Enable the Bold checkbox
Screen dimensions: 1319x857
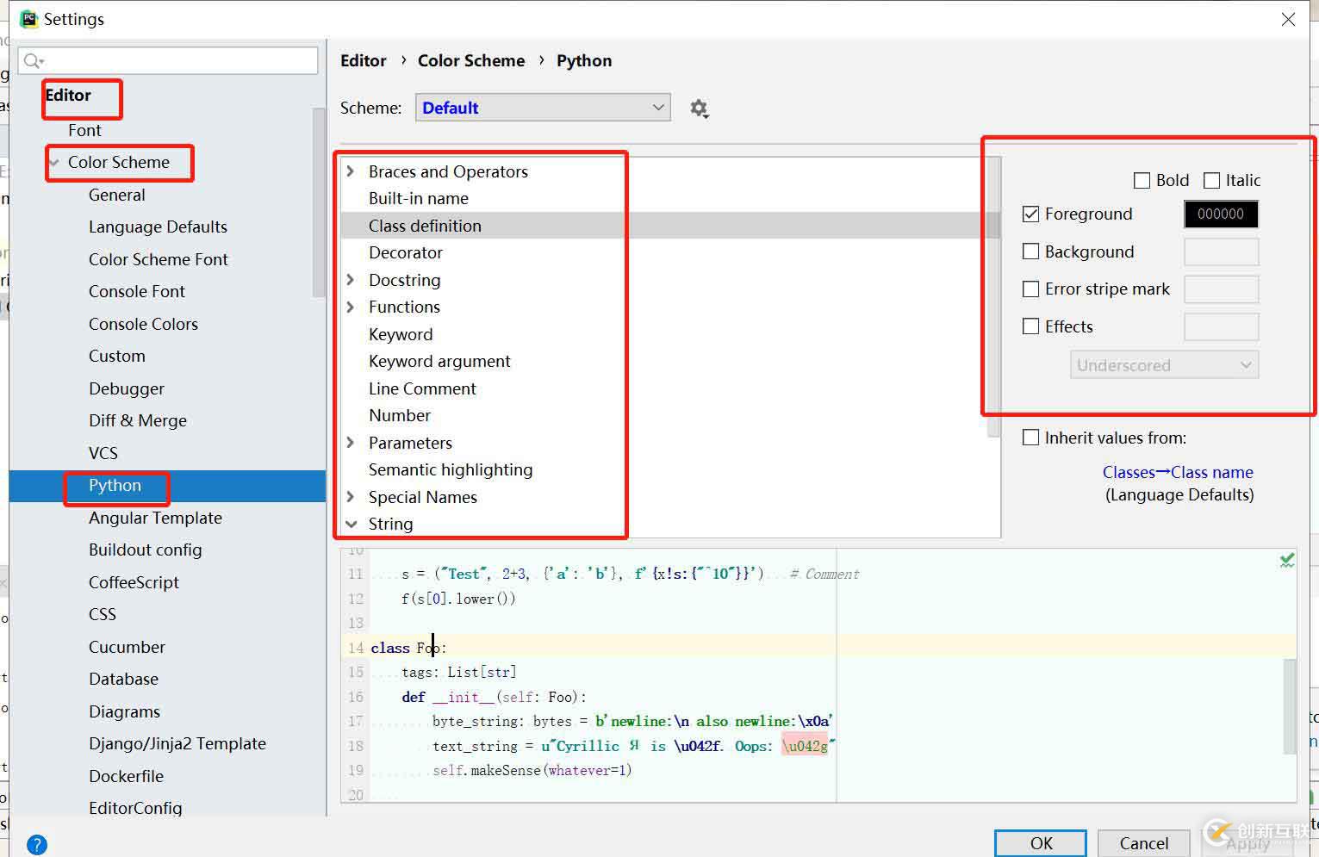click(x=1142, y=181)
